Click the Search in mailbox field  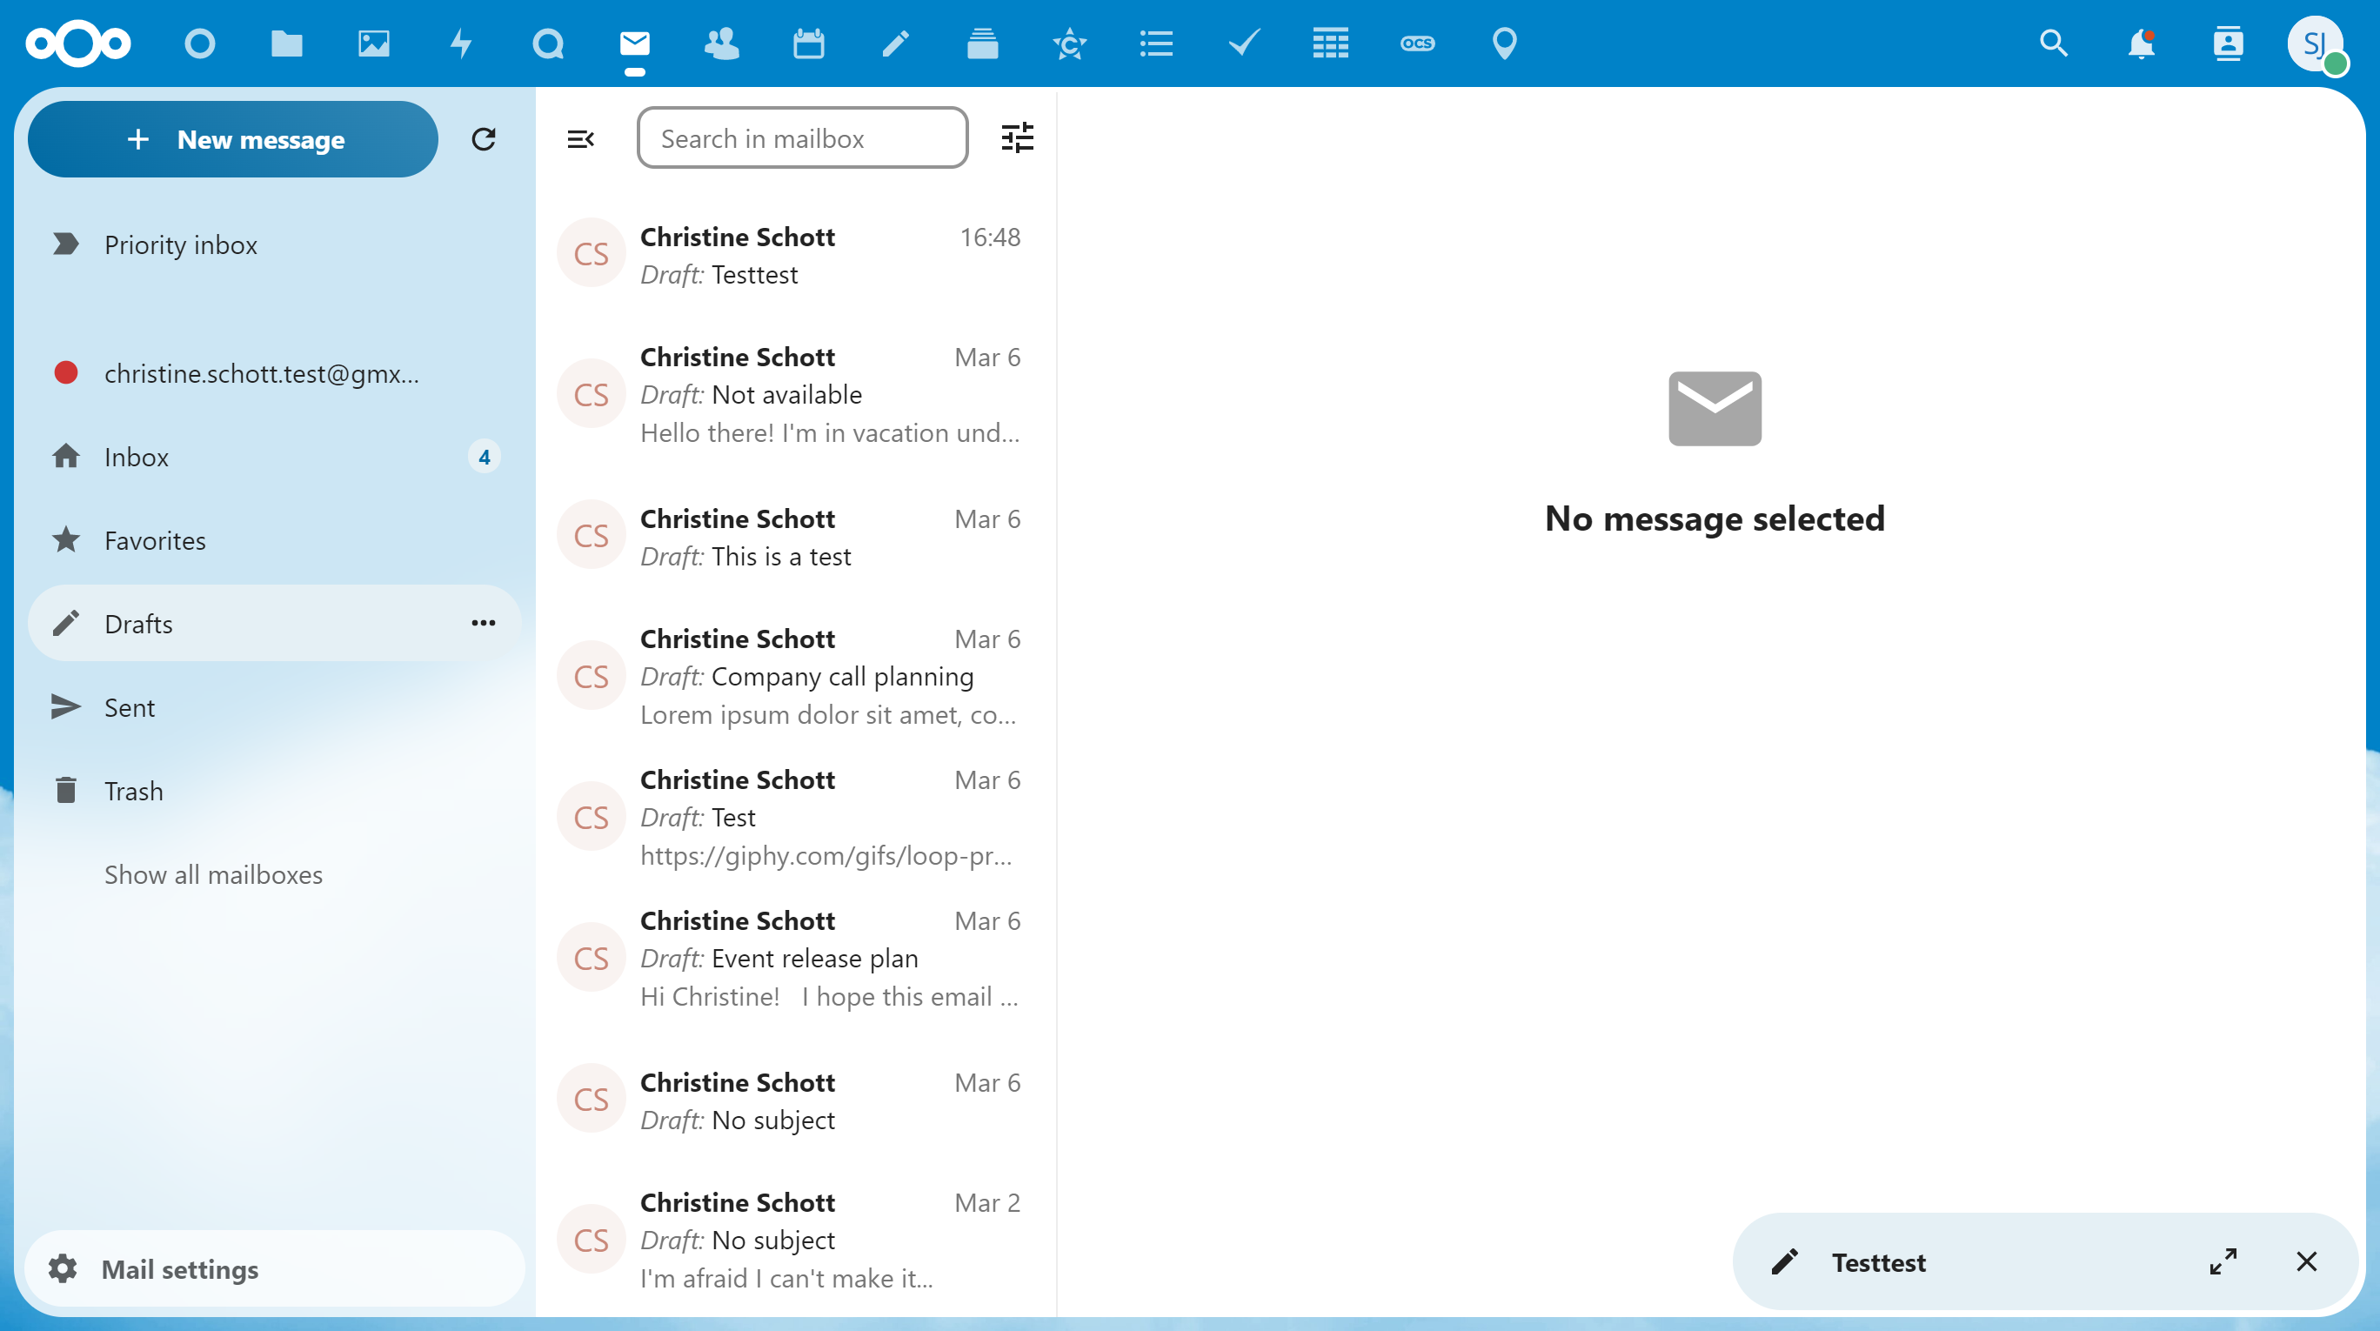click(801, 137)
